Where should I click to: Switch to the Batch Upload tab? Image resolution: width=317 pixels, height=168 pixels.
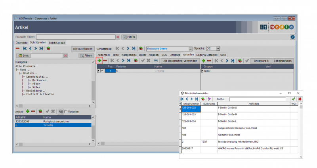pos(57,43)
